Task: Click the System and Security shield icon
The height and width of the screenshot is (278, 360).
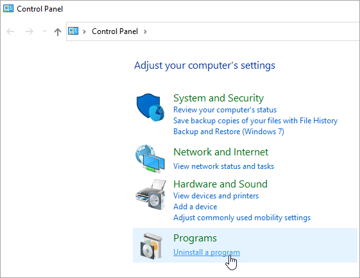Action: [x=150, y=107]
